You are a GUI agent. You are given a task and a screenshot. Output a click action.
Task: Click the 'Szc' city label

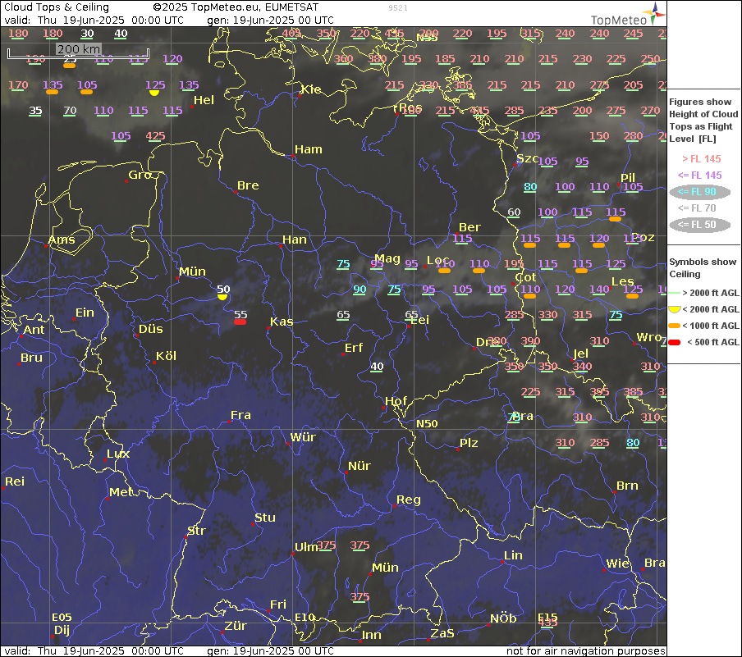[x=527, y=158]
